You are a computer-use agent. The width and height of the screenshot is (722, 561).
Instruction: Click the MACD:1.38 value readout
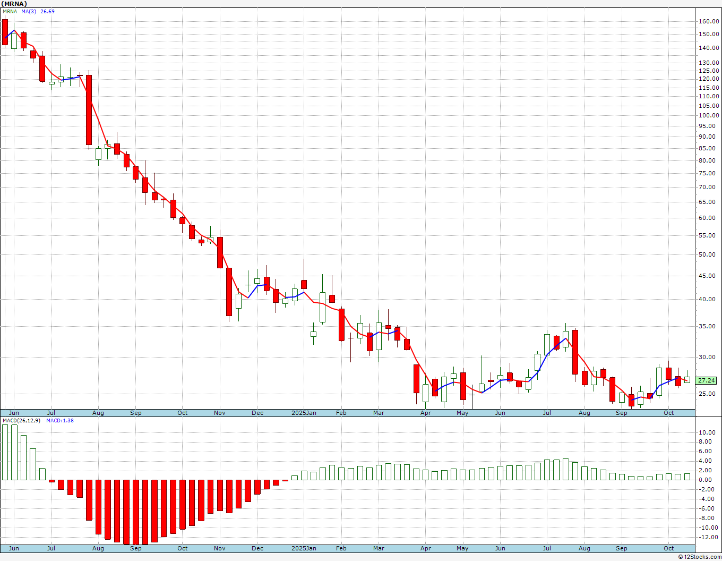60,420
